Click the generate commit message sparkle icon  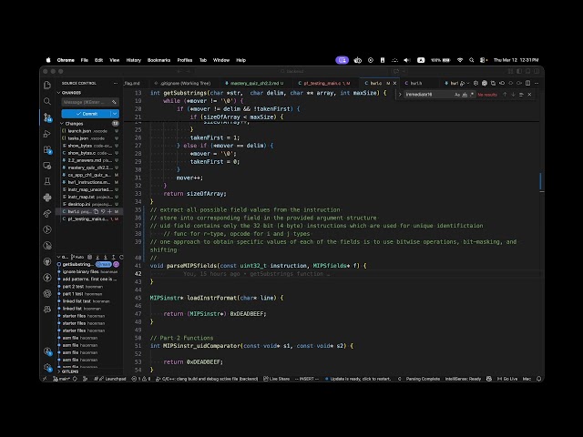point(114,102)
